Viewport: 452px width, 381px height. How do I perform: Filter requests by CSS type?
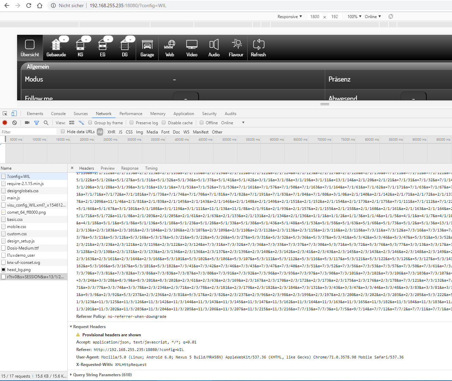pyautogui.click(x=129, y=132)
